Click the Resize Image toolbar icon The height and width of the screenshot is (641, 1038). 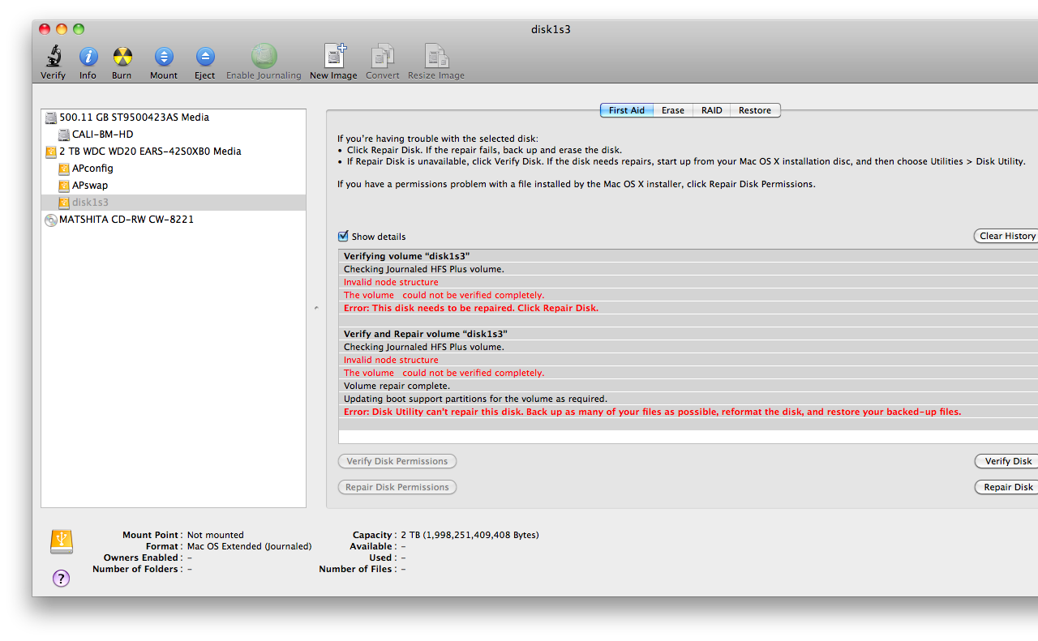[436, 56]
